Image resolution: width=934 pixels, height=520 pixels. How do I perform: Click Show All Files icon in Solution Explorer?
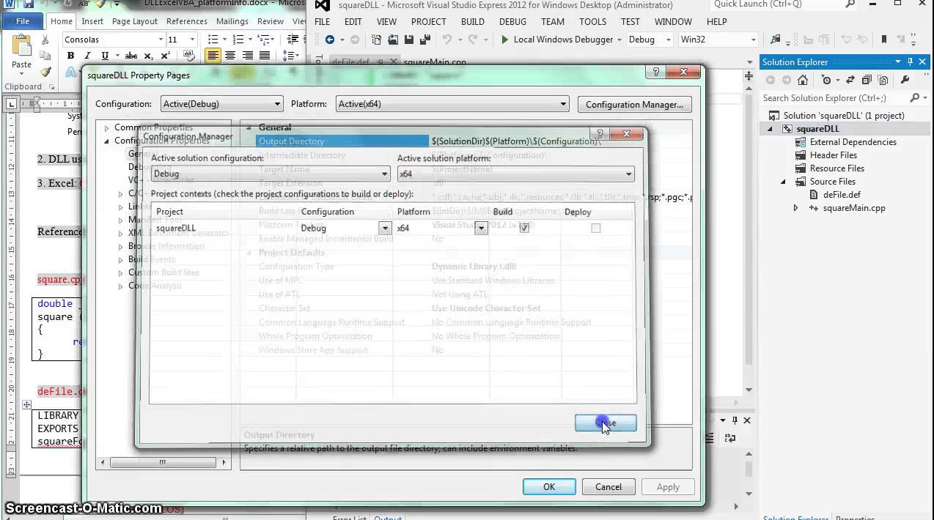click(883, 80)
